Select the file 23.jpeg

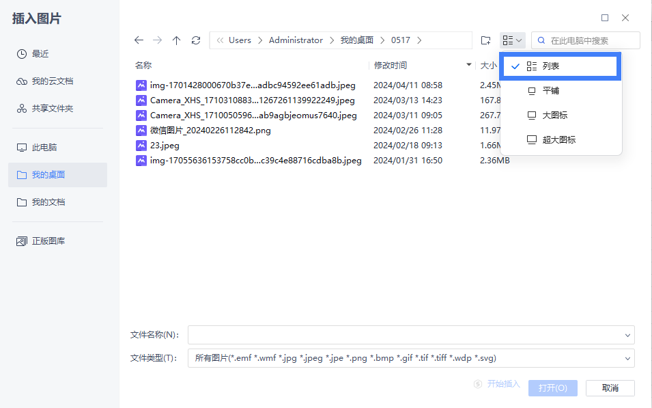[x=165, y=146]
